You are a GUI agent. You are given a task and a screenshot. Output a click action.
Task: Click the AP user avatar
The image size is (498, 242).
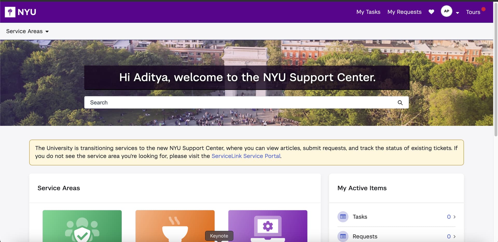pyautogui.click(x=446, y=11)
